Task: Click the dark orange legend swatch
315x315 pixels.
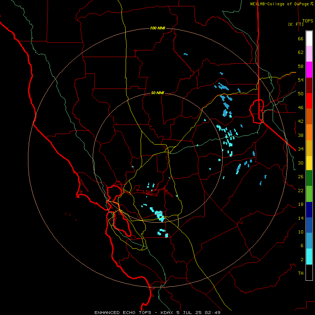Action: point(309,117)
